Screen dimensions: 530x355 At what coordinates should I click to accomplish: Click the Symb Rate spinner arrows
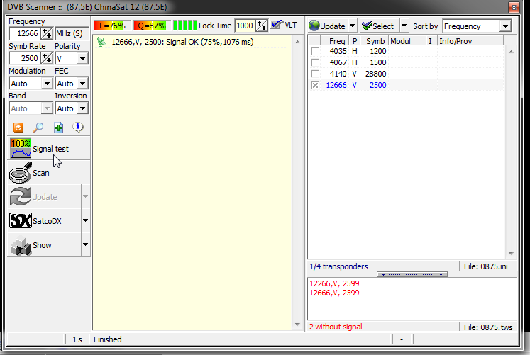[x=47, y=58]
